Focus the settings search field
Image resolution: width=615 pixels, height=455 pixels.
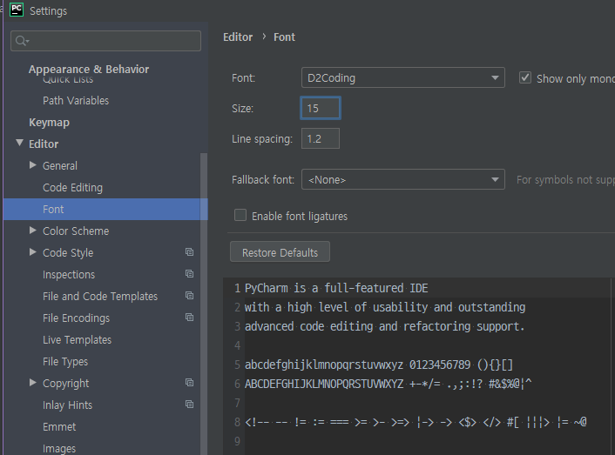(106, 41)
